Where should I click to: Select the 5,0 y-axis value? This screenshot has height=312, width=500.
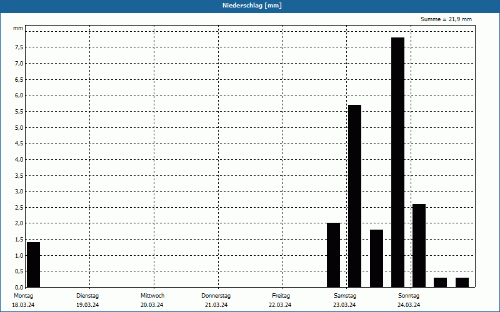click(x=19, y=128)
